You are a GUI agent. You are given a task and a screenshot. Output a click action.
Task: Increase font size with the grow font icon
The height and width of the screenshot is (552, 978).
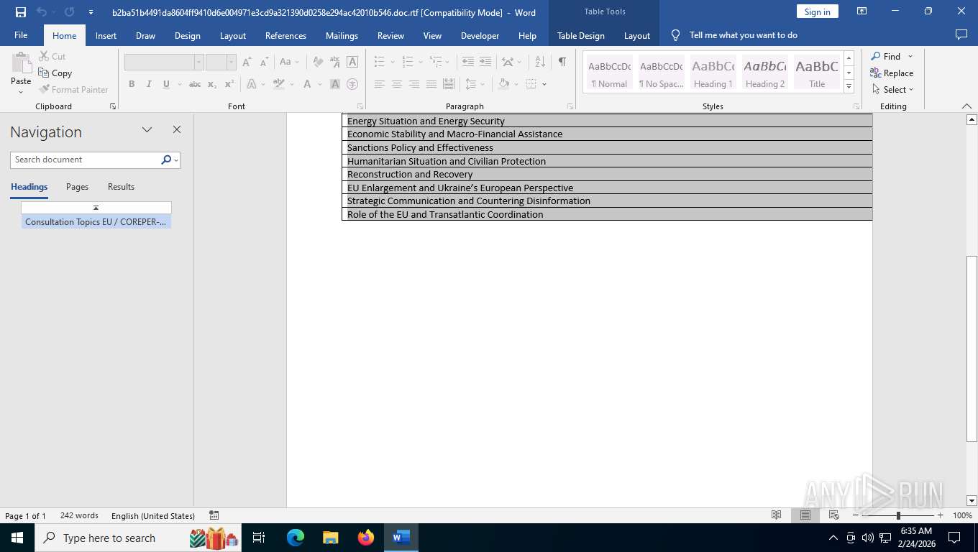(x=247, y=62)
